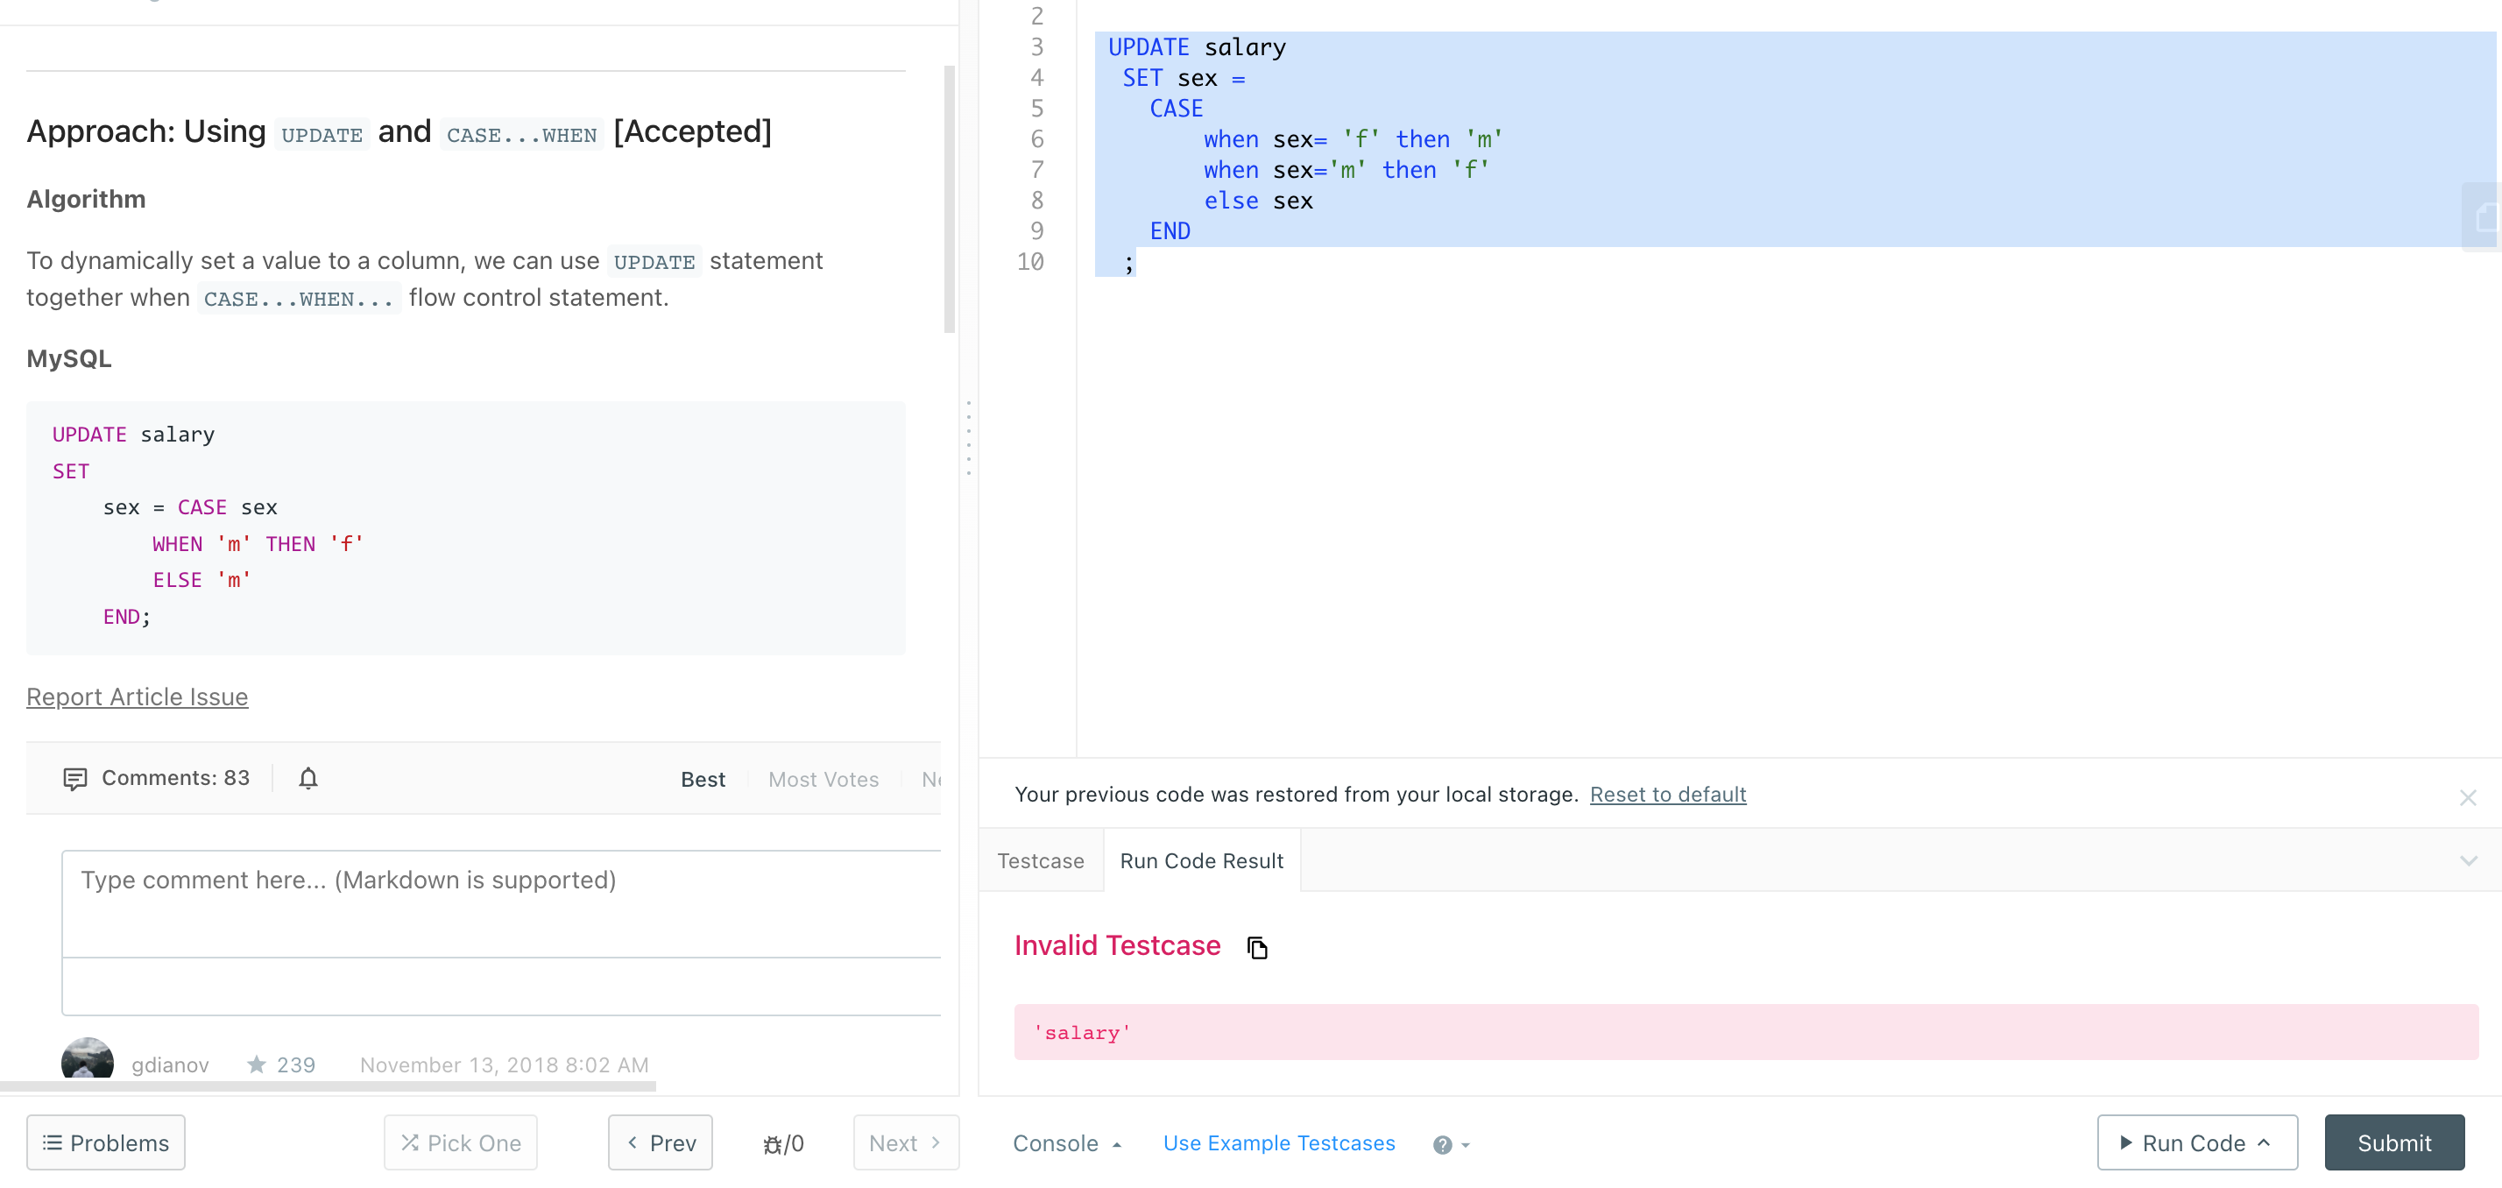
Task: Sort comments by Most Votes
Action: pyautogui.click(x=823, y=779)
